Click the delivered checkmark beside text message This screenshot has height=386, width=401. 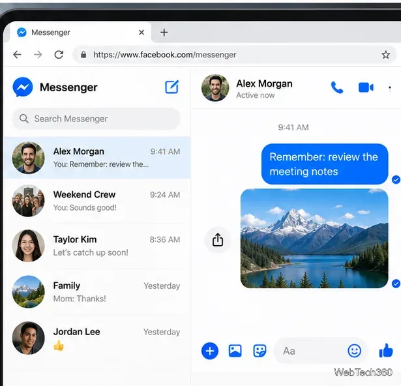[396, 179]
